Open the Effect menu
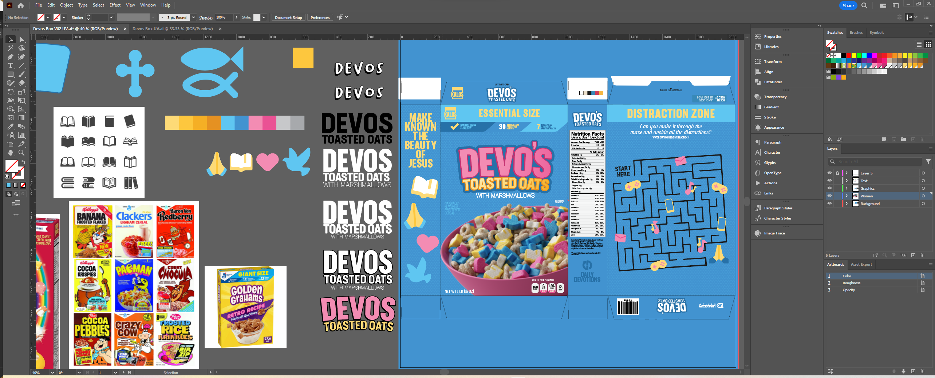This screenshot has width=935, height=378. [x=115, y=5]
